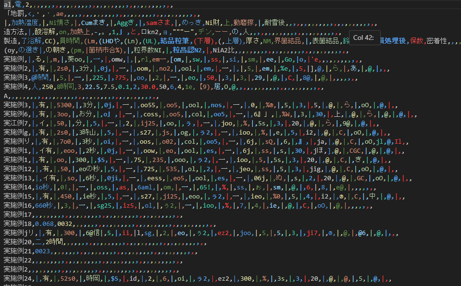Click the "52s0" cell in 実施例24 row
The image size is (461, 286).
pyautogui.click(x=68, y=279)
